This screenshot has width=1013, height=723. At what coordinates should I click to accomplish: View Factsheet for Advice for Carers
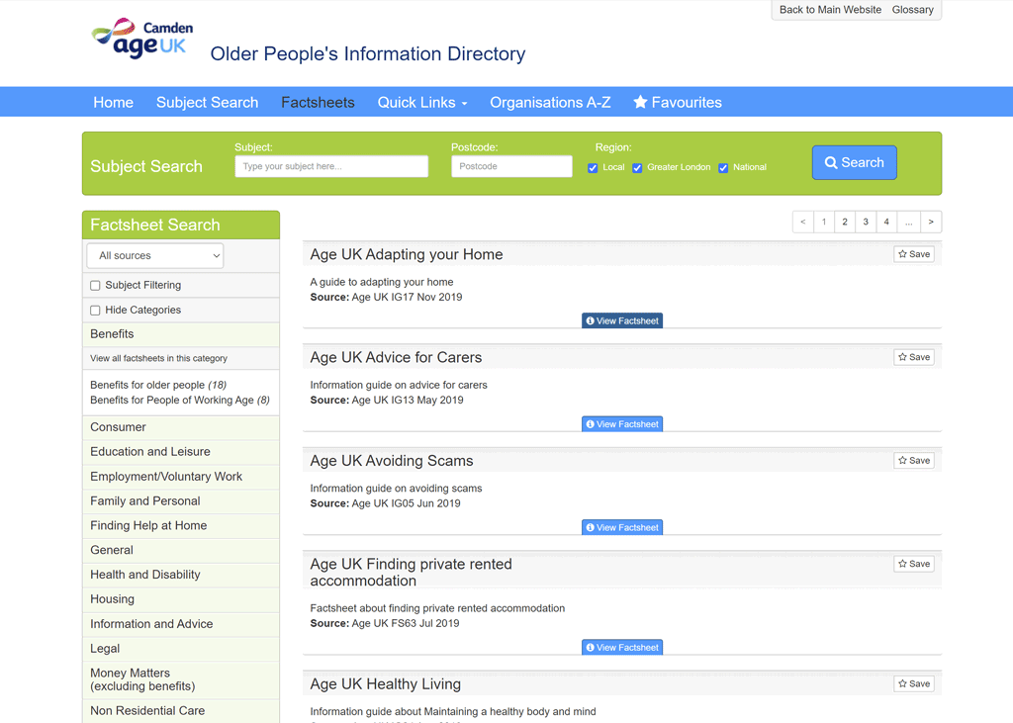click(622, 424)
